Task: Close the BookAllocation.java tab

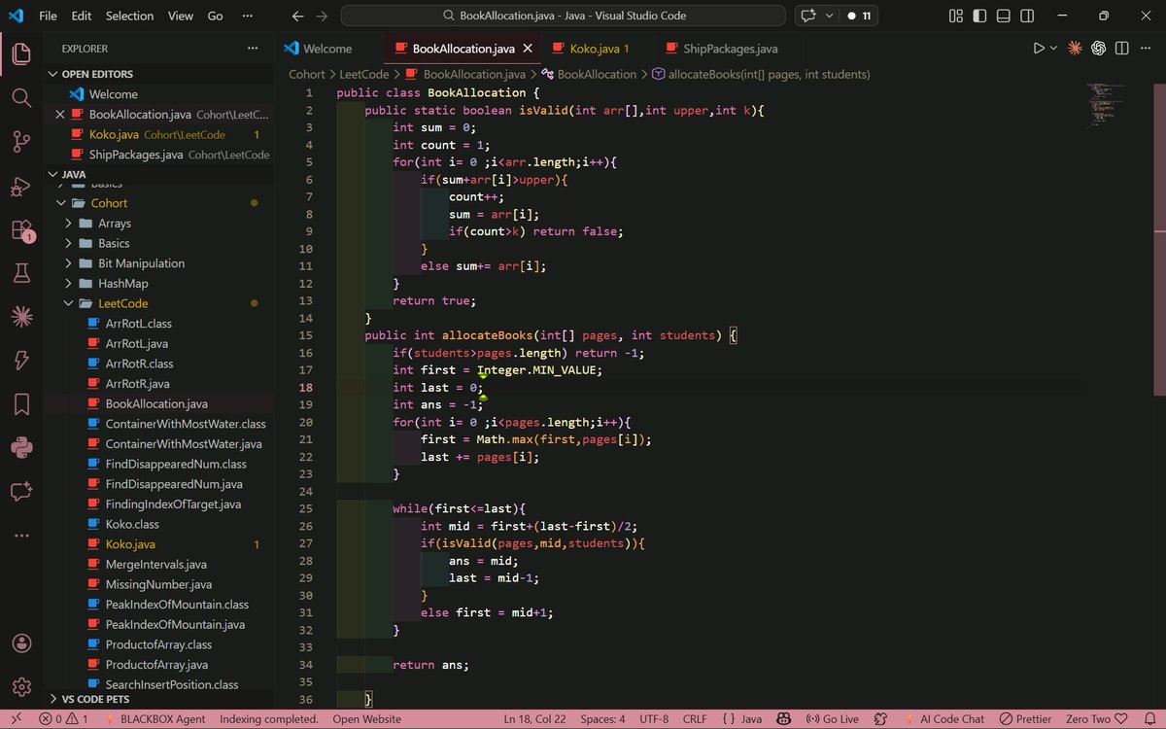Action: [528, 48]
